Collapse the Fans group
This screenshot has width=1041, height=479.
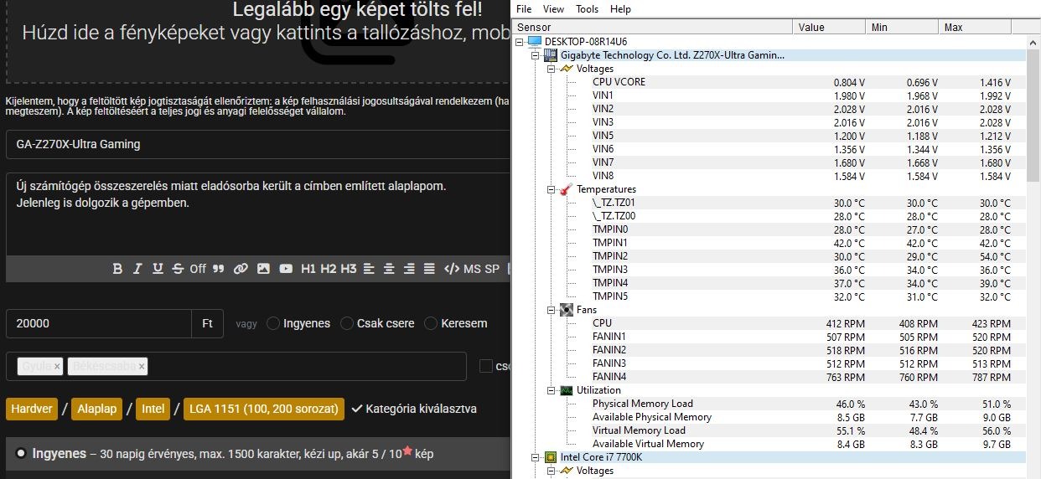coord(552,310)
